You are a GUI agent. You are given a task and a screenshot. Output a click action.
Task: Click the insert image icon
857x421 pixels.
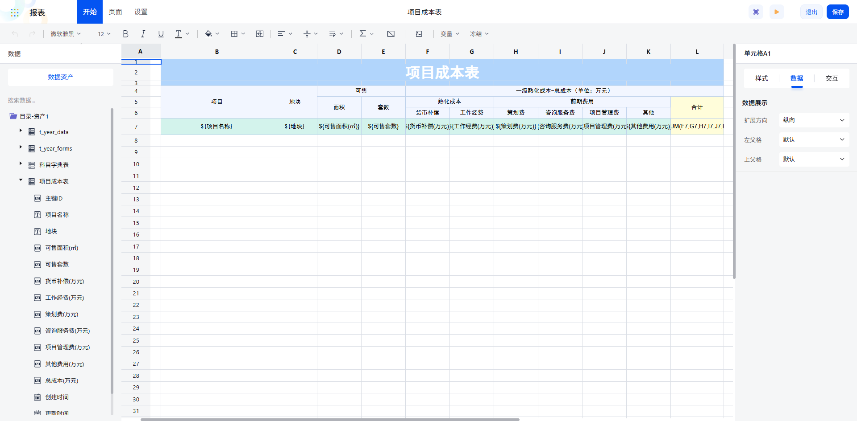point(419,33)
